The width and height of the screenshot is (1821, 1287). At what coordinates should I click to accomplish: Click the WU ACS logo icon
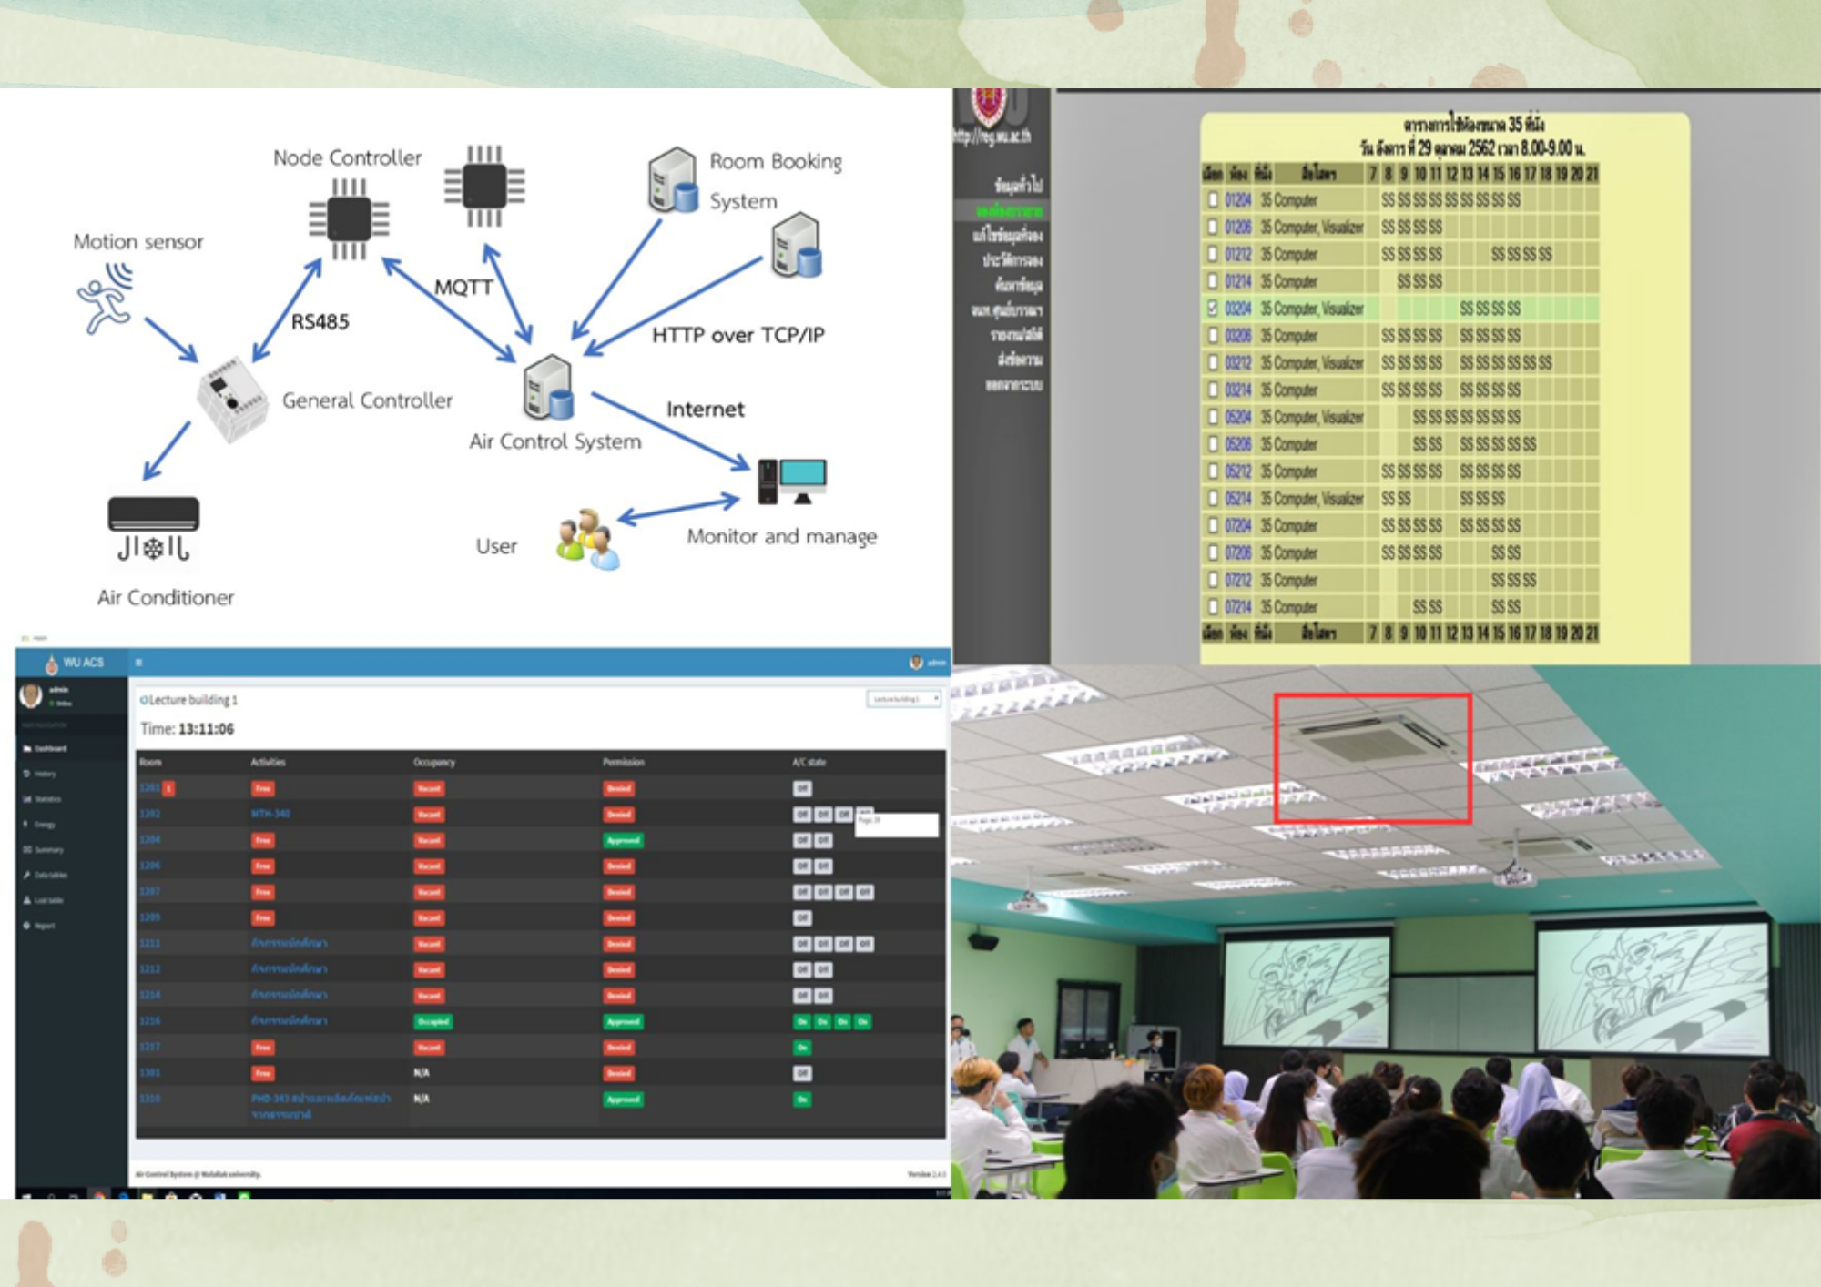coord(52,664)
